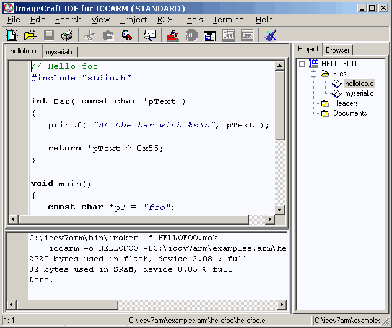Click output pane scrollbar right arrow
This screenshot has width=392, height=328.
282,304
